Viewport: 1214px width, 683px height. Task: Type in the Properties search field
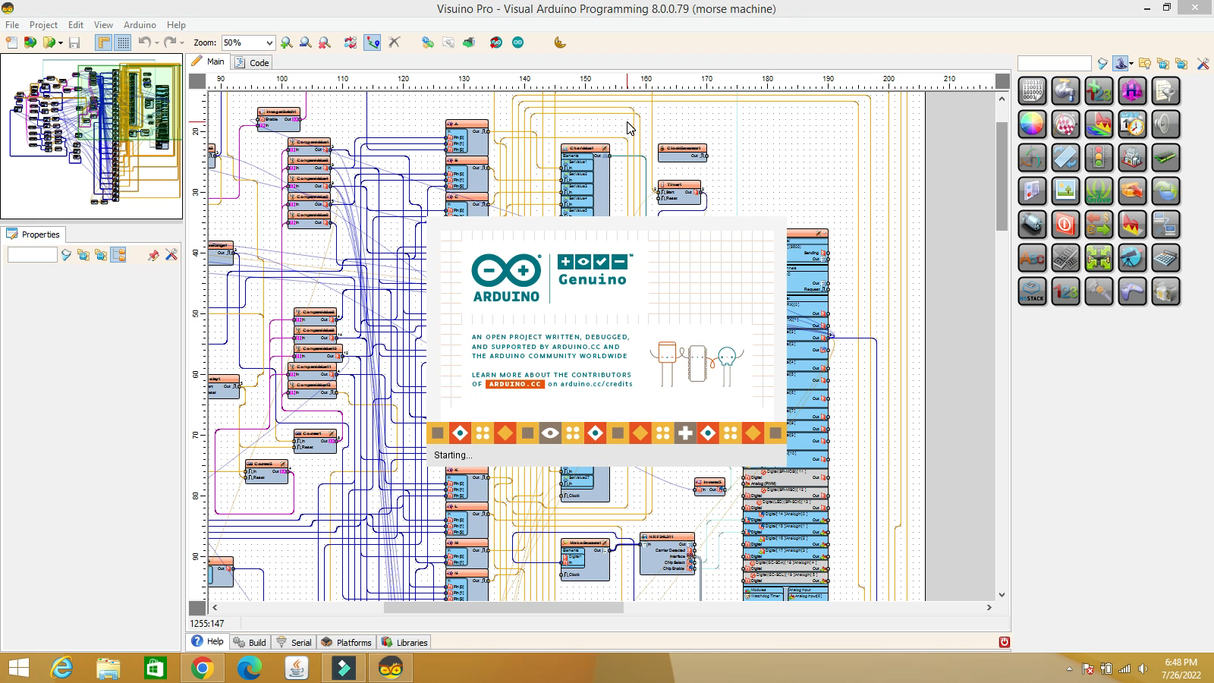coord(32,255)
